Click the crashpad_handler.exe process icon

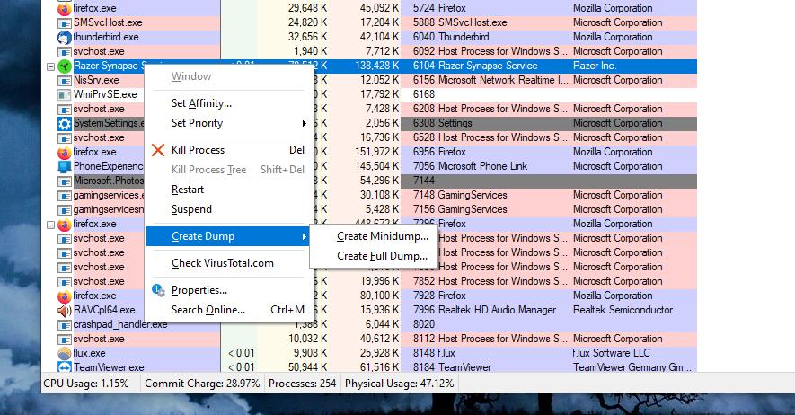tap(65, 324)
